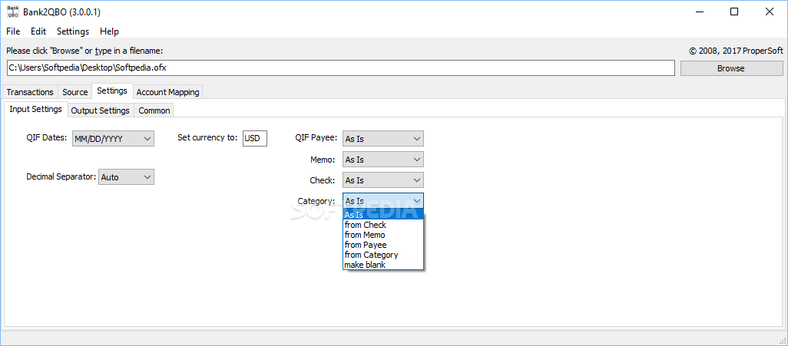Image resolution: width=788 pixels, height=346 pixels.
Task: Open the Settings menu in menu bar
Action: tap(73, 31)
